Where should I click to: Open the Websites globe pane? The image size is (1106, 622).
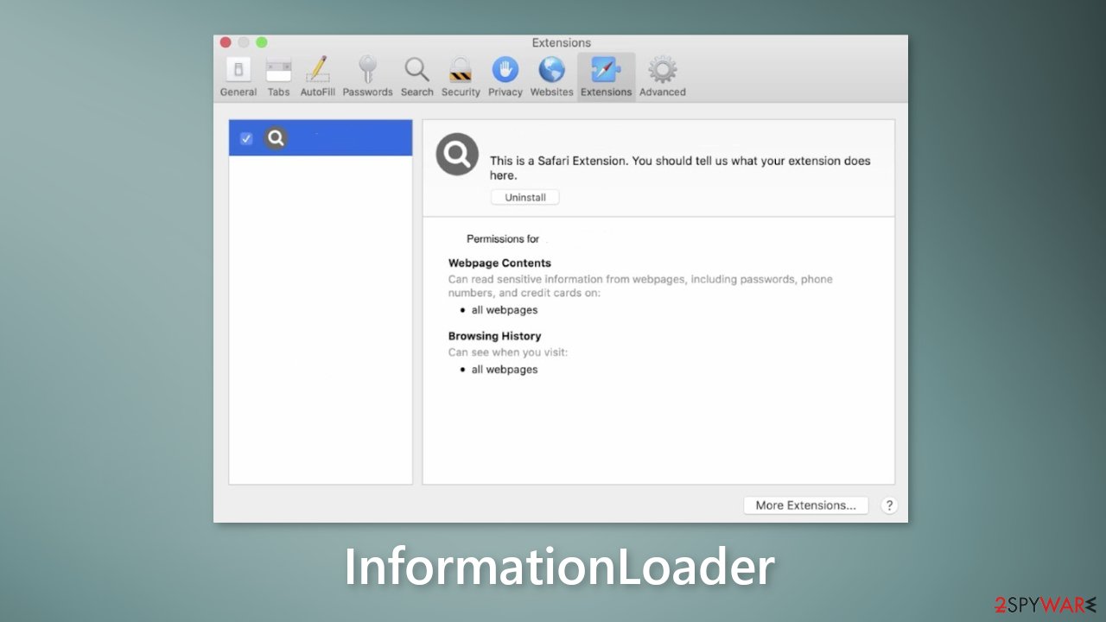tap(551, 77)
